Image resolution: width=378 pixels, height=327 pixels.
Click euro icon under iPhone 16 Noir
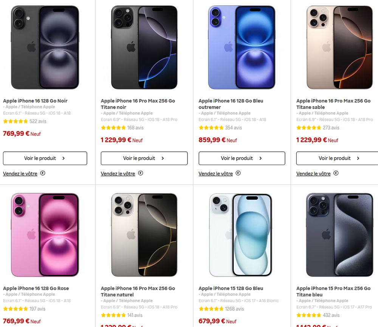(43, 173)
